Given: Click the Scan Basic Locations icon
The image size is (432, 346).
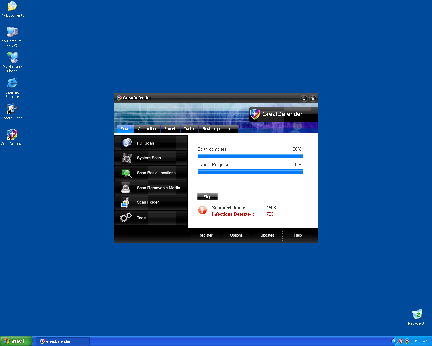Looking at the screenshot, I should [127, 173].
